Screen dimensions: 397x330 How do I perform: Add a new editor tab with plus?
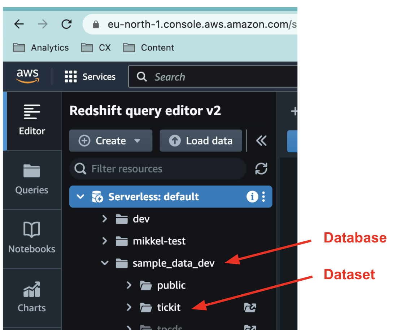coord(294,111)
